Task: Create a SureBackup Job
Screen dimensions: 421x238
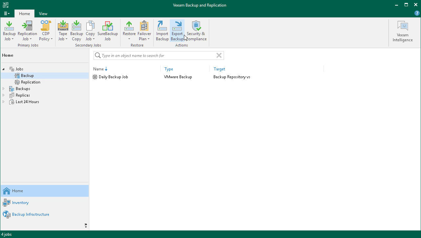Action: pos(108,31)
